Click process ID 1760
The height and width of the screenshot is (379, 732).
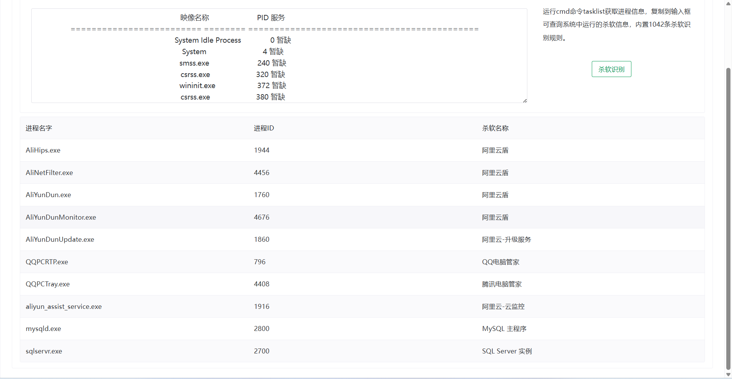click(262, 195)
